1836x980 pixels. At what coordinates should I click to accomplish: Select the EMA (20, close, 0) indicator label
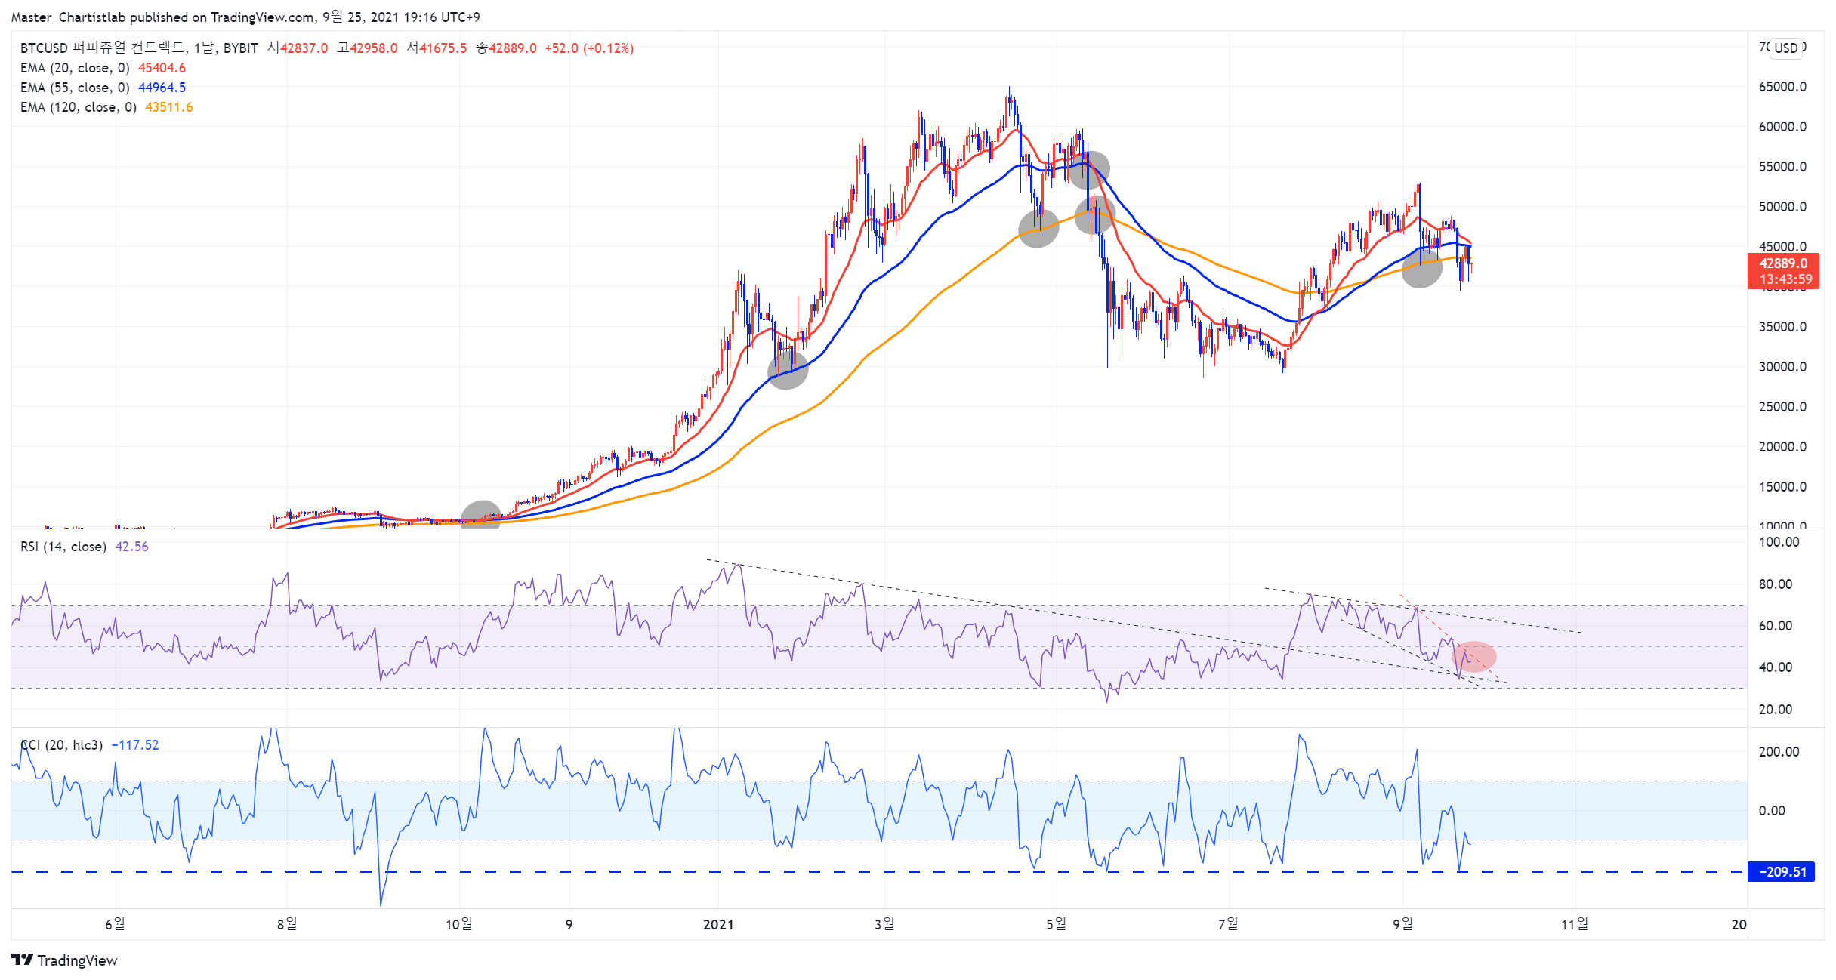75,68
